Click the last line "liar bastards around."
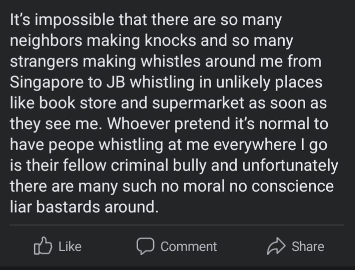Screen dimensions: 355x270 [x=84, y=207]
